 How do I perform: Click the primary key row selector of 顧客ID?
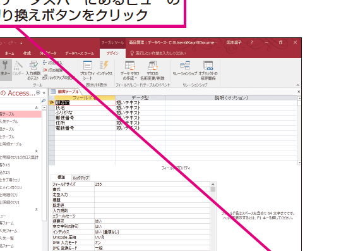pyautogui.click(x=52, y=102)
